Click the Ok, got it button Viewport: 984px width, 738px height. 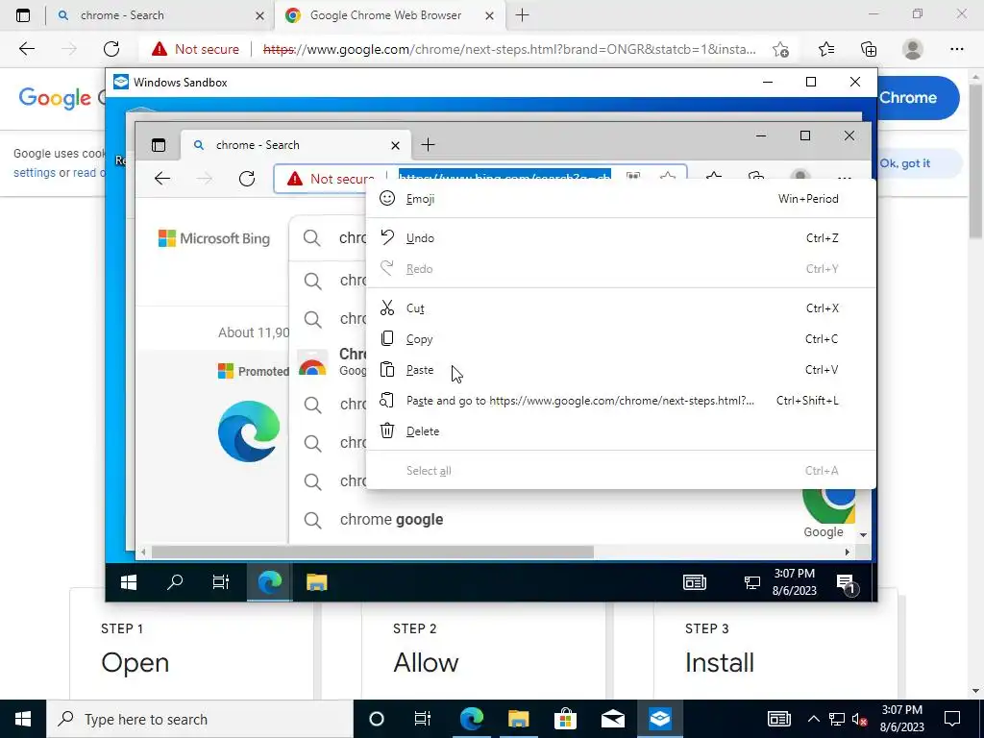(x=904, y=163)
